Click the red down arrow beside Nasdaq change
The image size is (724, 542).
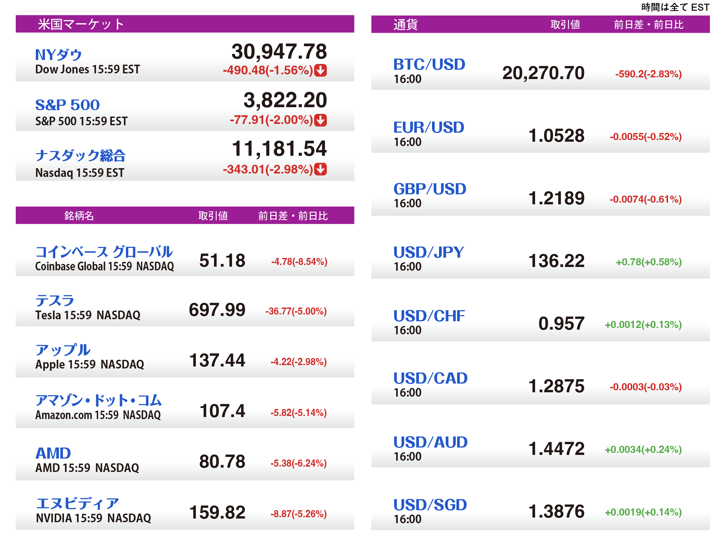click(320, 169)
